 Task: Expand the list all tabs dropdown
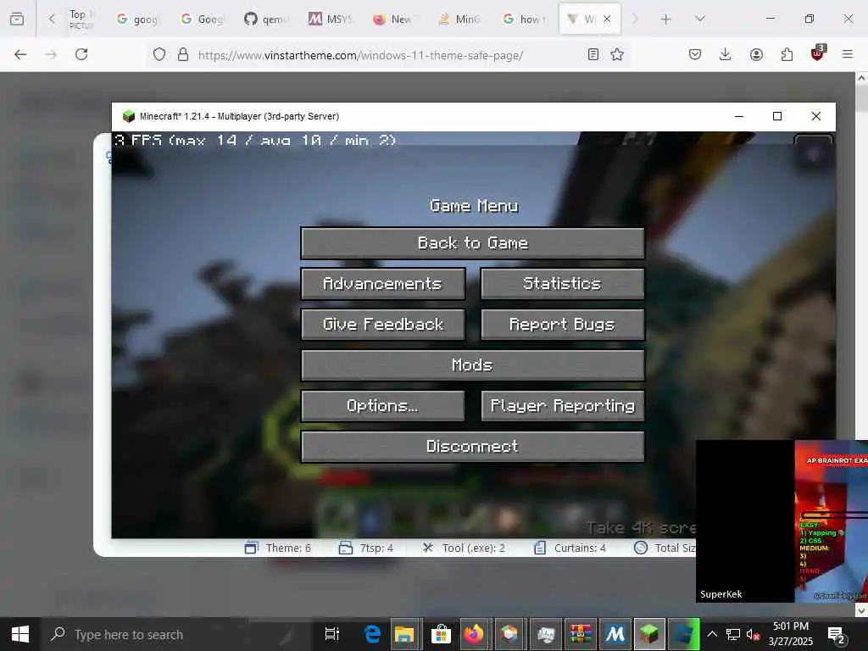(x=700, y=19)
